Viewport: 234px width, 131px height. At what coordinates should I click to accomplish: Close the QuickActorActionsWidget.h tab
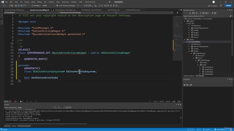(x=54, y=10)
